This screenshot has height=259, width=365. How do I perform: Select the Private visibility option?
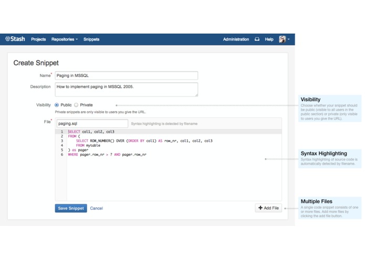click(76, 105)
